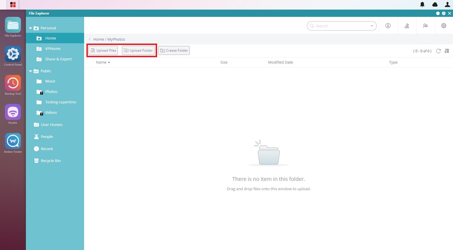Open the user account menu icon
453x250 pixels.
click(447, 4)
